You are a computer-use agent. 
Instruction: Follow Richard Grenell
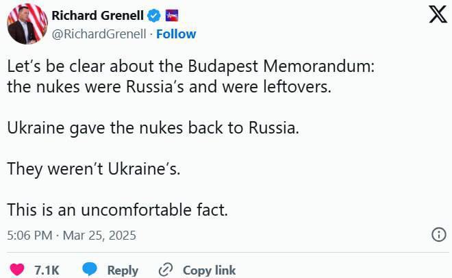176,34
